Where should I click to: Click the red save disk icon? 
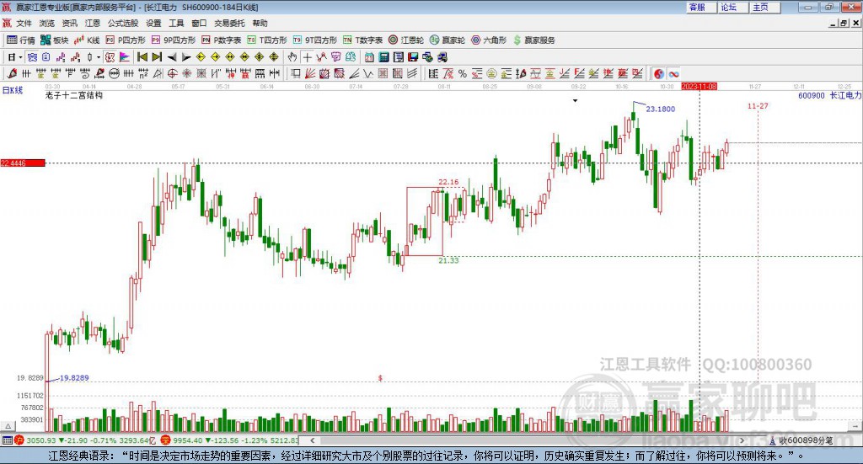pyautogui.click(x=413, y=57)
